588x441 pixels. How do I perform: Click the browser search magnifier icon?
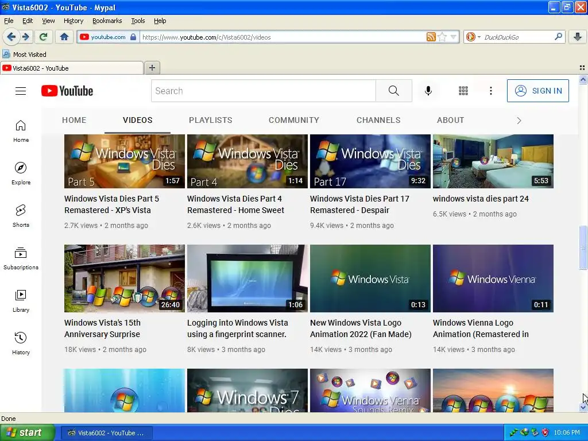(558, 37)
